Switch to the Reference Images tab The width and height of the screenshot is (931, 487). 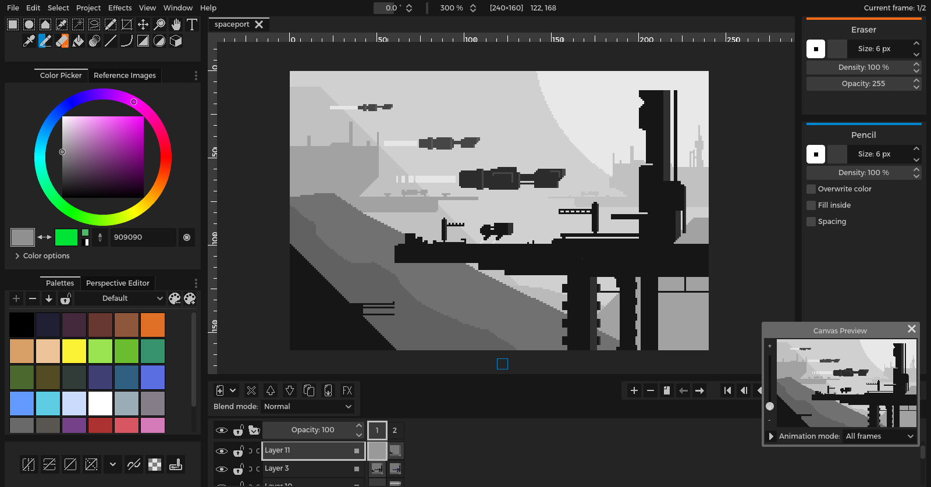tap(125, 76)
